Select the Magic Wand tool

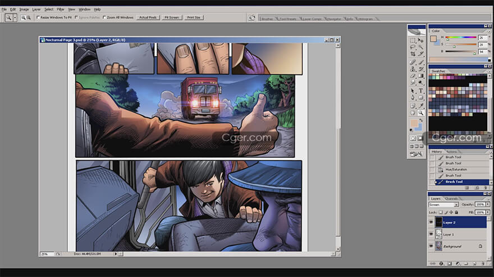[420, 47]
